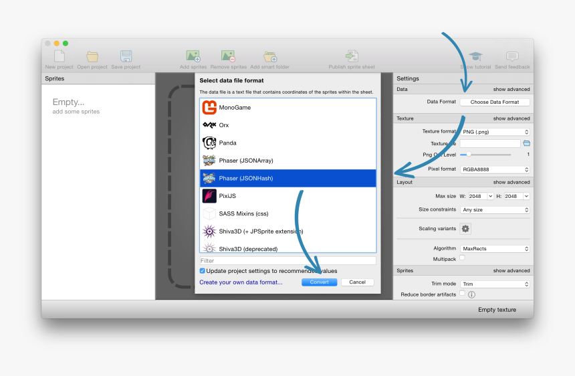Open Create your own data format link
Image resolution: width=575 pixels, height=376 pixels.
(x=241, y=282)
